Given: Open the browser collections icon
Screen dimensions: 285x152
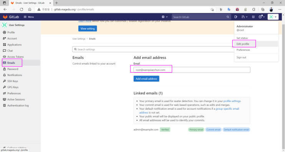Looking at the screenshot, I should click(x=263, y=10).
